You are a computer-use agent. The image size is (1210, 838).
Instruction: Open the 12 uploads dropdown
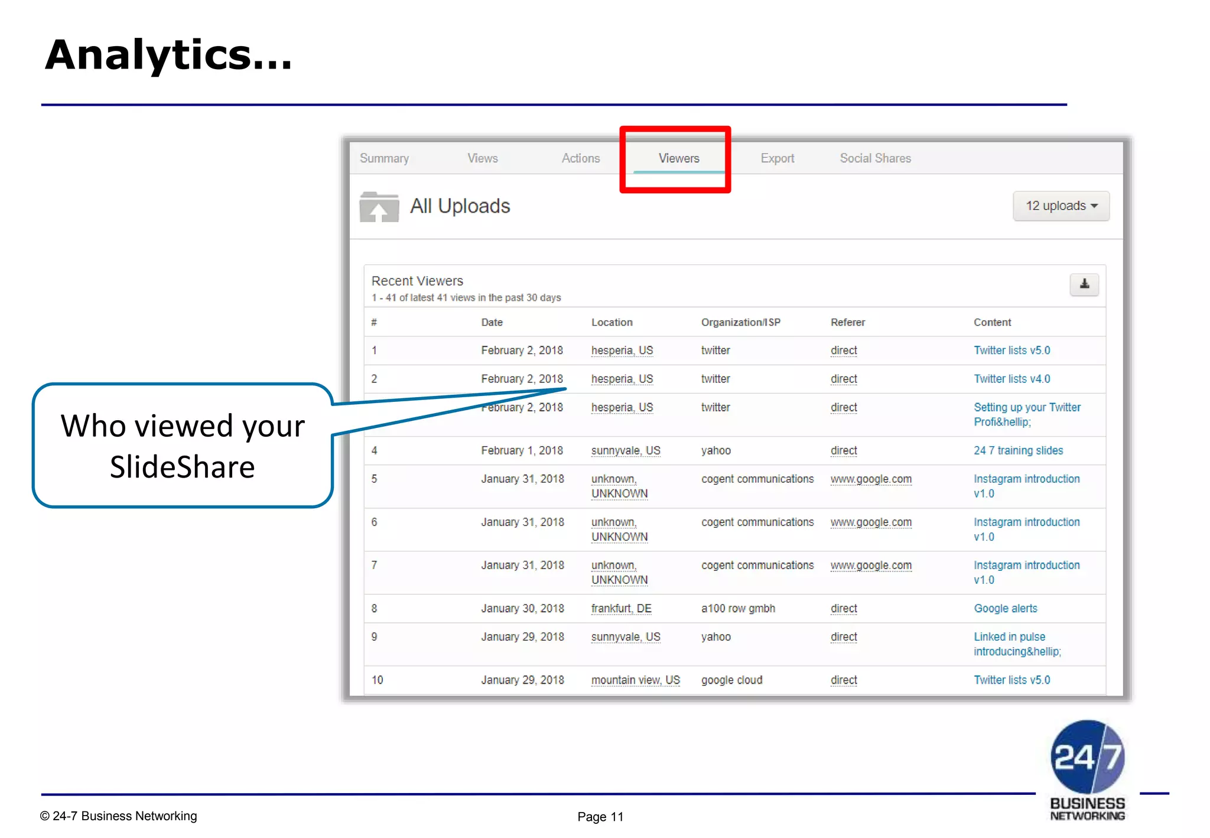click(x=1061, y=206)
